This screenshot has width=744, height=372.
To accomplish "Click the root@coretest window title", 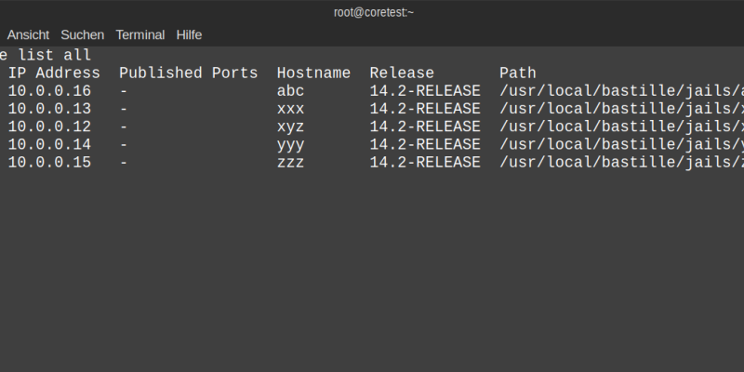I will pyautogui.click(x=372, y=12).
